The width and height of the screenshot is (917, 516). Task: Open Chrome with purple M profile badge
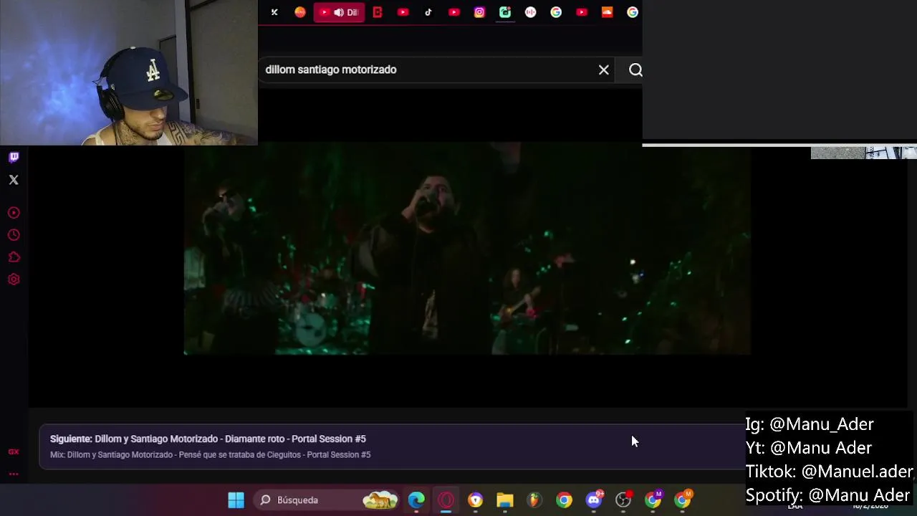tap(653, 500)
